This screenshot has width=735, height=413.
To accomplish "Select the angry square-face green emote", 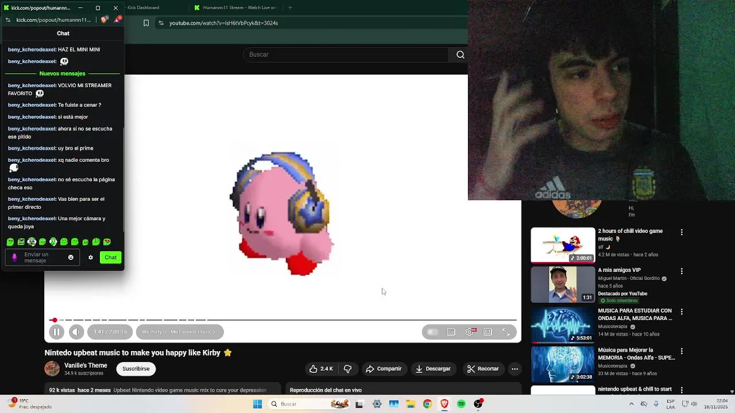I will [21, 242].
